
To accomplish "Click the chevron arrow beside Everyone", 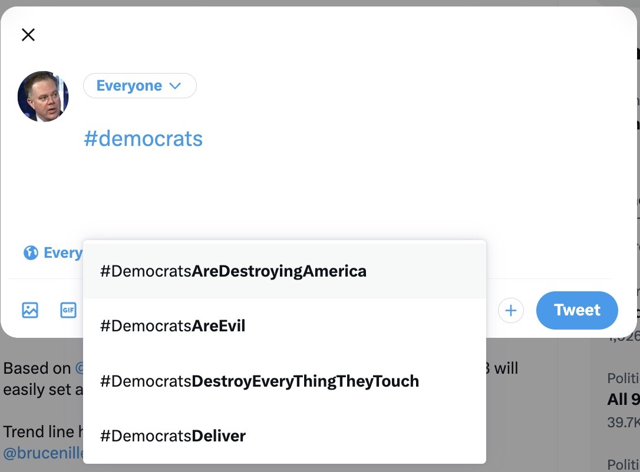I will click(x=175, y=86).
